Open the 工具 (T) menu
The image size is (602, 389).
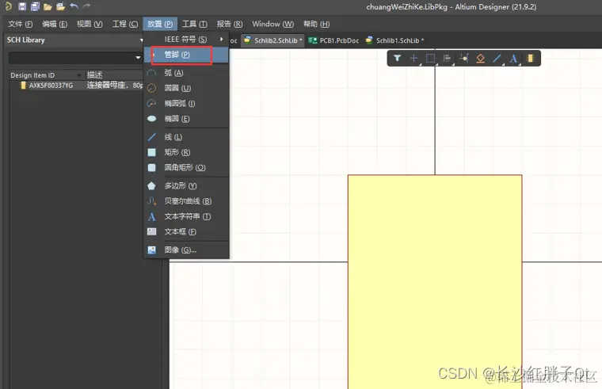pos(195,24)
